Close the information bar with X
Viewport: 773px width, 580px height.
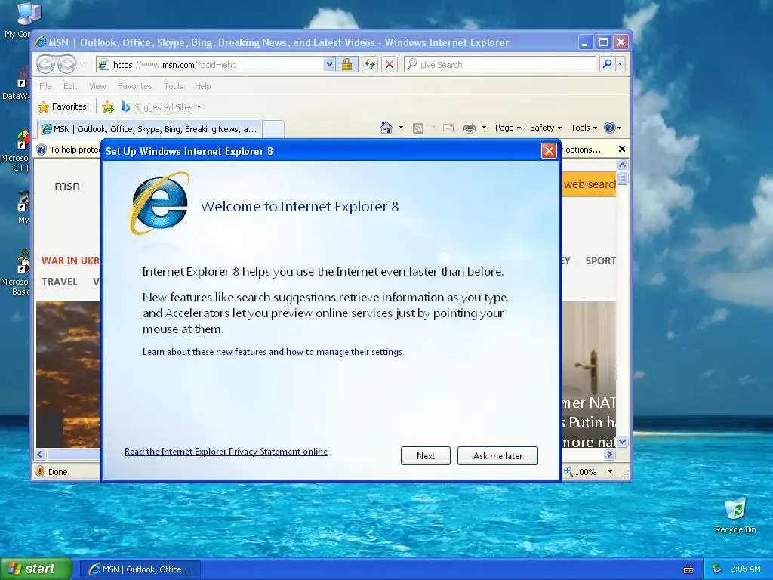click(x=622, y=149)
